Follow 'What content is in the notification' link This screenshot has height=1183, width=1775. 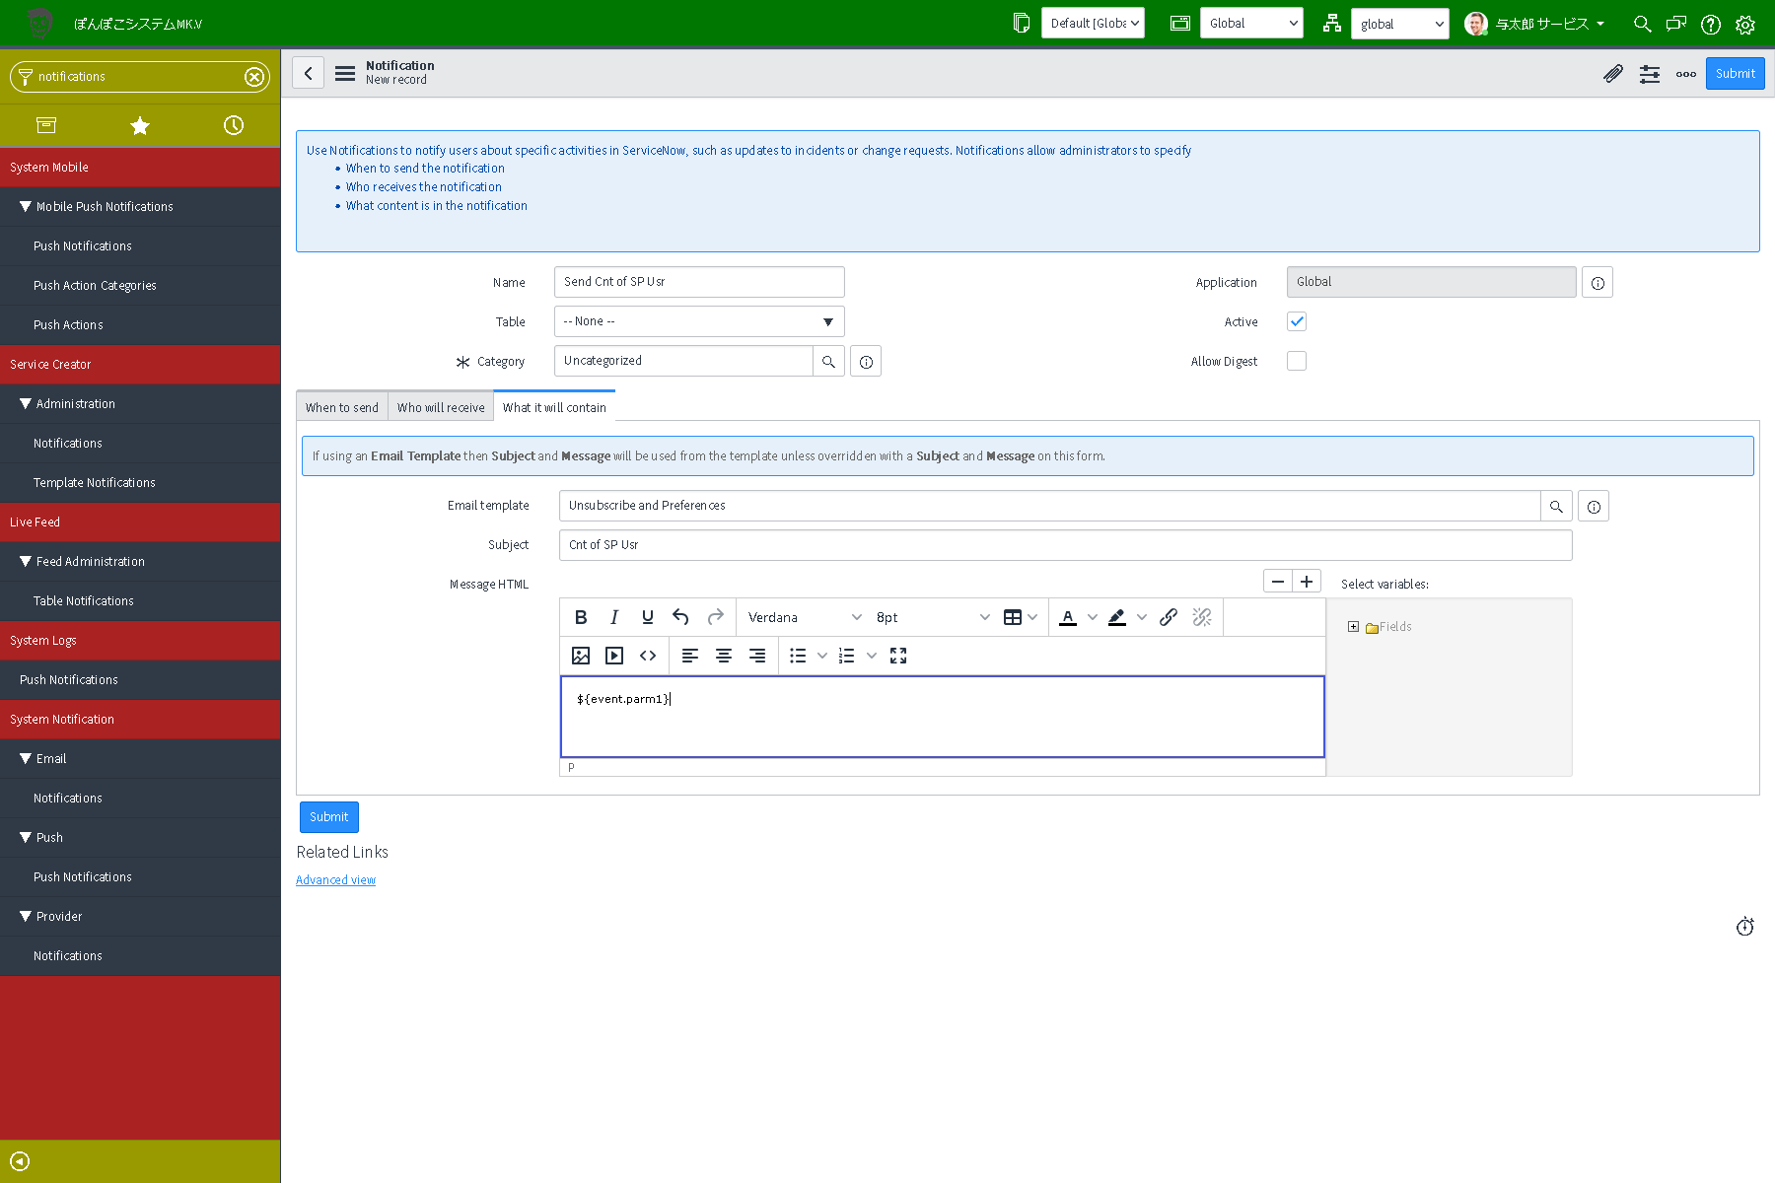437,206
